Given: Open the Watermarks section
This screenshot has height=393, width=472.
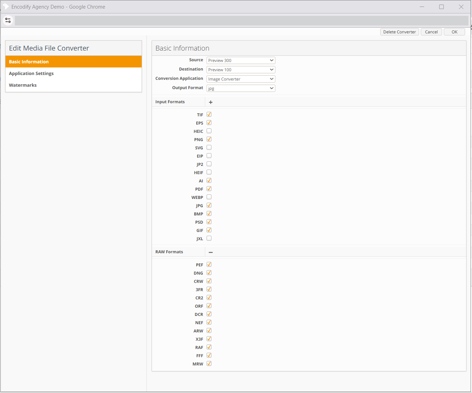Looking at the screenshot, I should [x=74, y=85].
